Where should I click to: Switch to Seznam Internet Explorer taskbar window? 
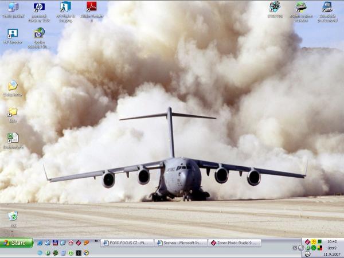point(181,243)
